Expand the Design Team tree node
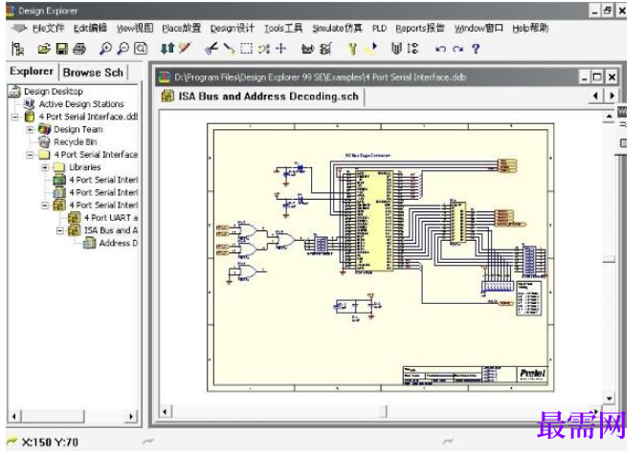This screenshot has width=644, height=455. pos(30,130)
